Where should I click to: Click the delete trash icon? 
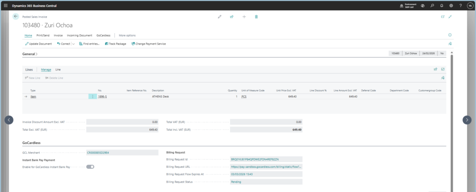(256, 17)
